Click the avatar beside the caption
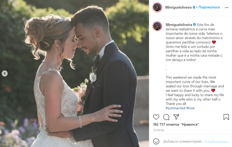This screenshot has width=232, height=147. (157, 26)
